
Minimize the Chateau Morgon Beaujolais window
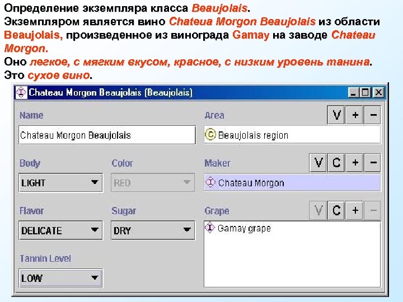353,92
